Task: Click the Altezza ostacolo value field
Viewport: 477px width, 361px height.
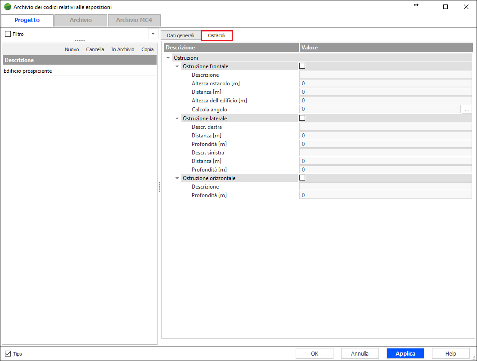Action: point(385,84)
